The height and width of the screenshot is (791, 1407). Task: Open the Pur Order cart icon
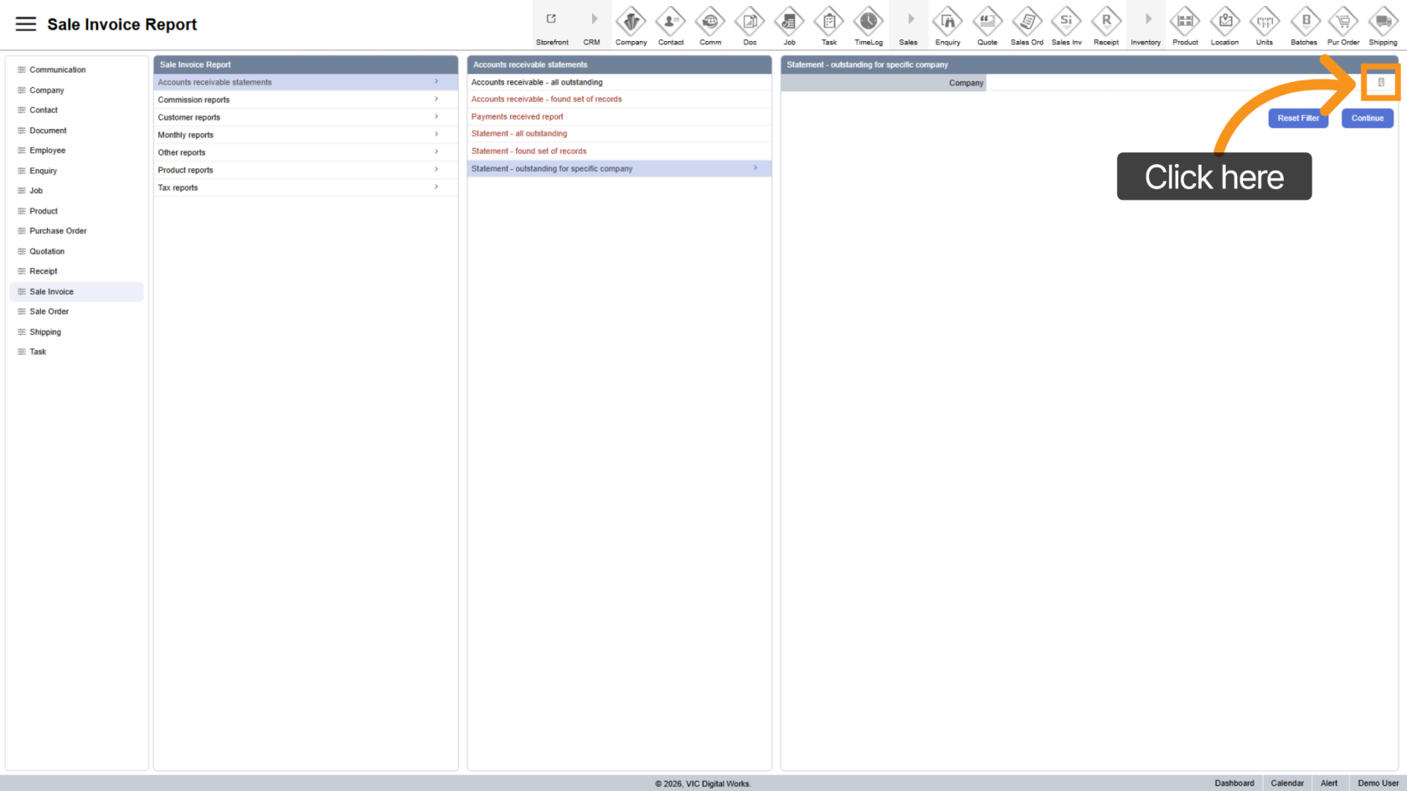coord(1343,21)
